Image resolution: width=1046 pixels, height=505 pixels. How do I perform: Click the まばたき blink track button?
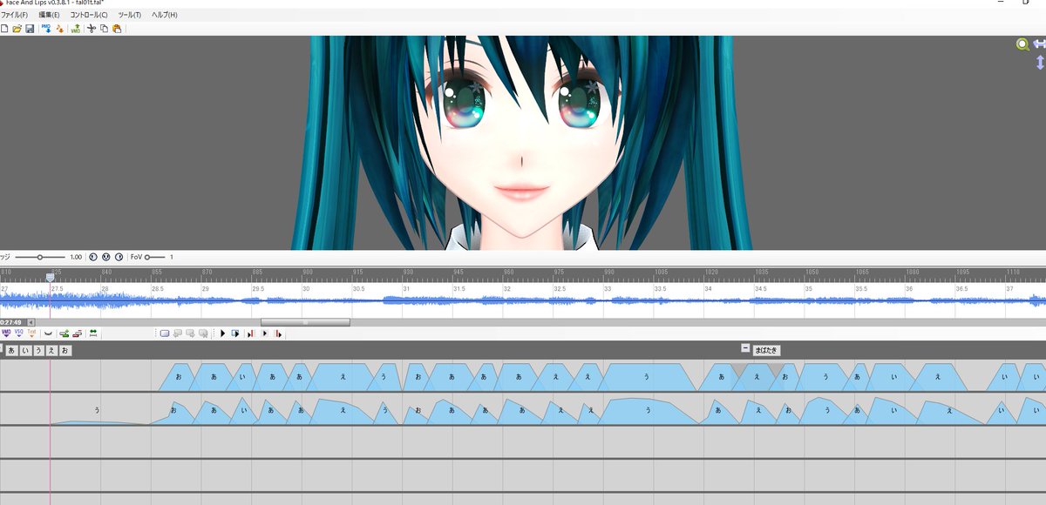click(766, 350)
